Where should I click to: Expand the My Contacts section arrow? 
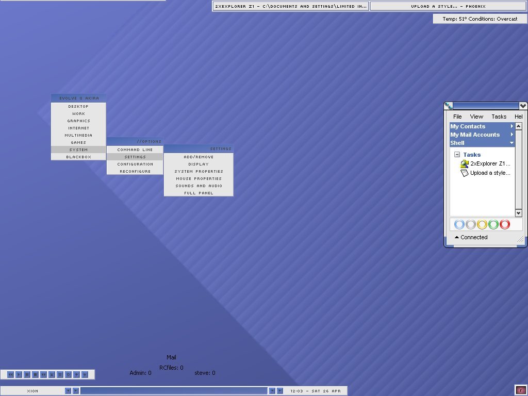point(512,126)
